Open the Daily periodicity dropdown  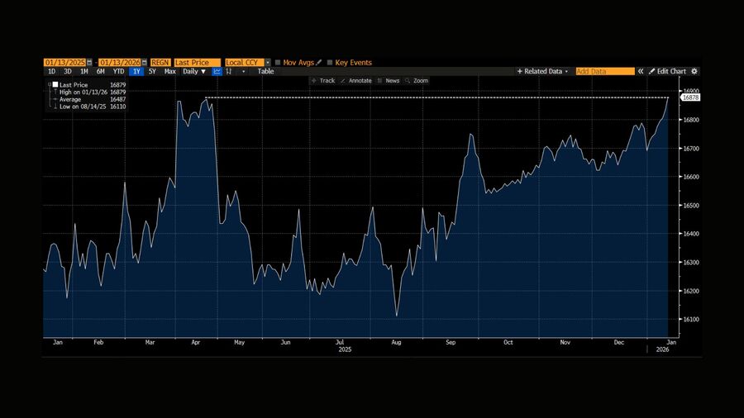(x=195, y=72)
